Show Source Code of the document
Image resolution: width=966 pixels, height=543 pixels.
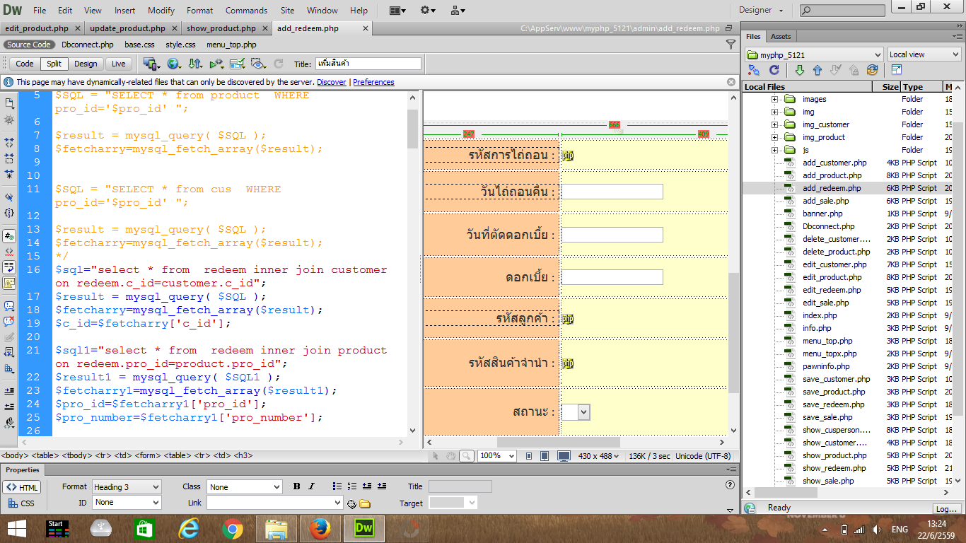pos(29,45)
